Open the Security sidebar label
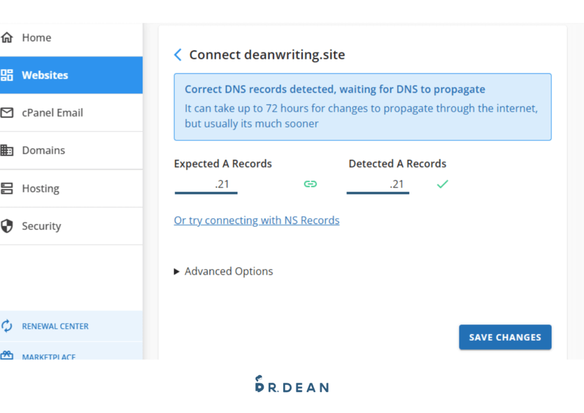 click(x=41, y=226)
